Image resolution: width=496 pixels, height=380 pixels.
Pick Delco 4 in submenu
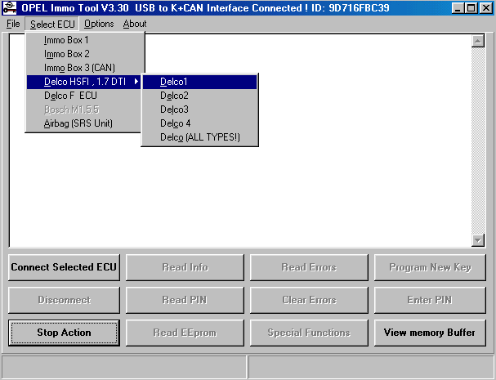pos(199,123)
